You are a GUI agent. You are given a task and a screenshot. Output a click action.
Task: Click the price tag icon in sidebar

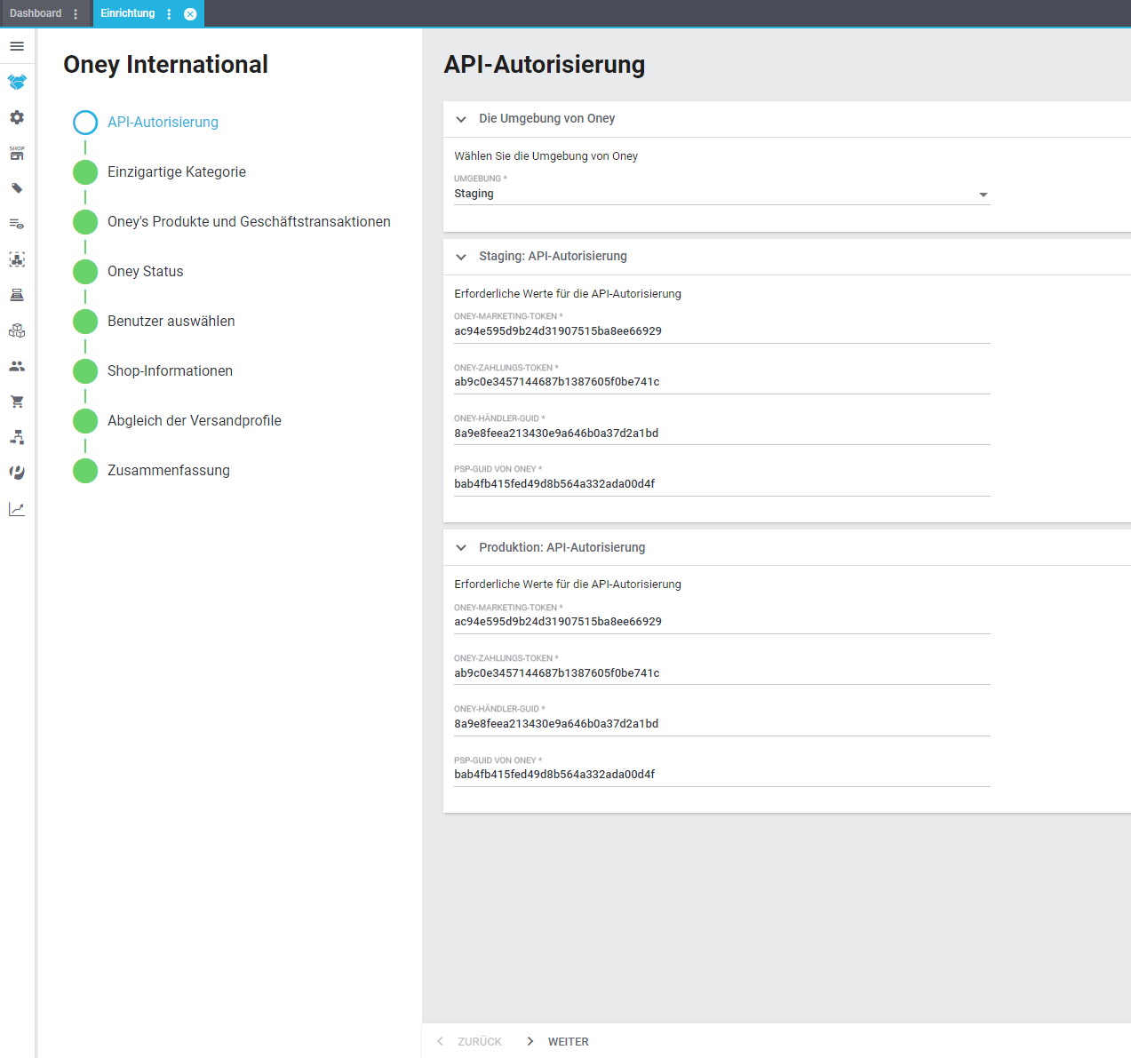tap(17, 188)
